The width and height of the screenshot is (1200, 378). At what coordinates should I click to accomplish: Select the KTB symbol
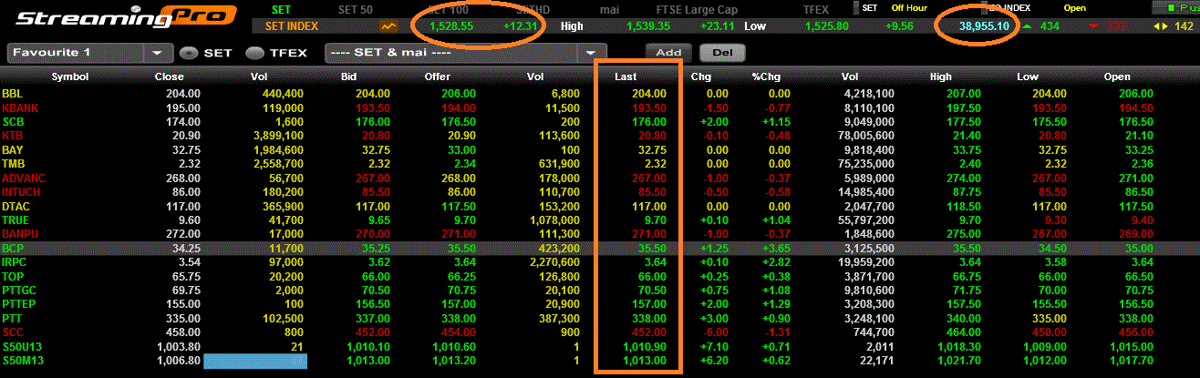[x=12, y=135]
